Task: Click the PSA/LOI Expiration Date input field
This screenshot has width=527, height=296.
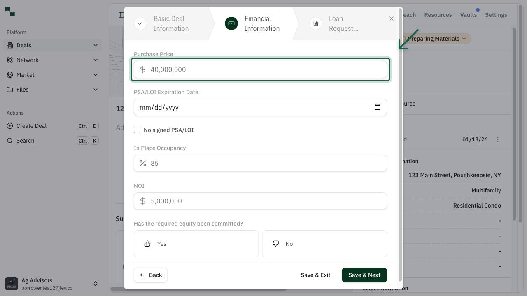Action: 247,107
